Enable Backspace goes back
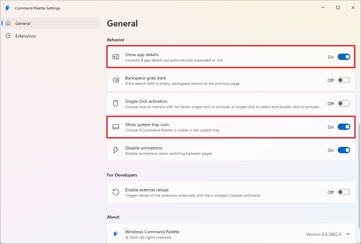Image resolution: width=361 pixels, height=244 pixels. pos(344,80)
